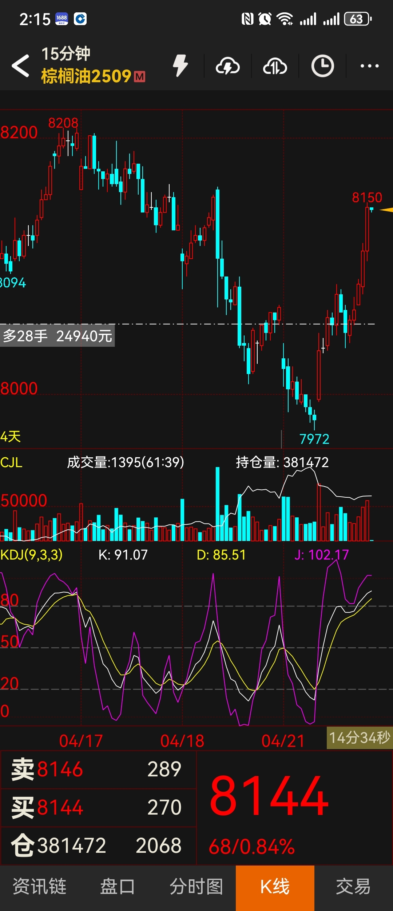Tap the 1688 app notification icon
This screenshot has width=393, height=911.
(x=61, y=19)
